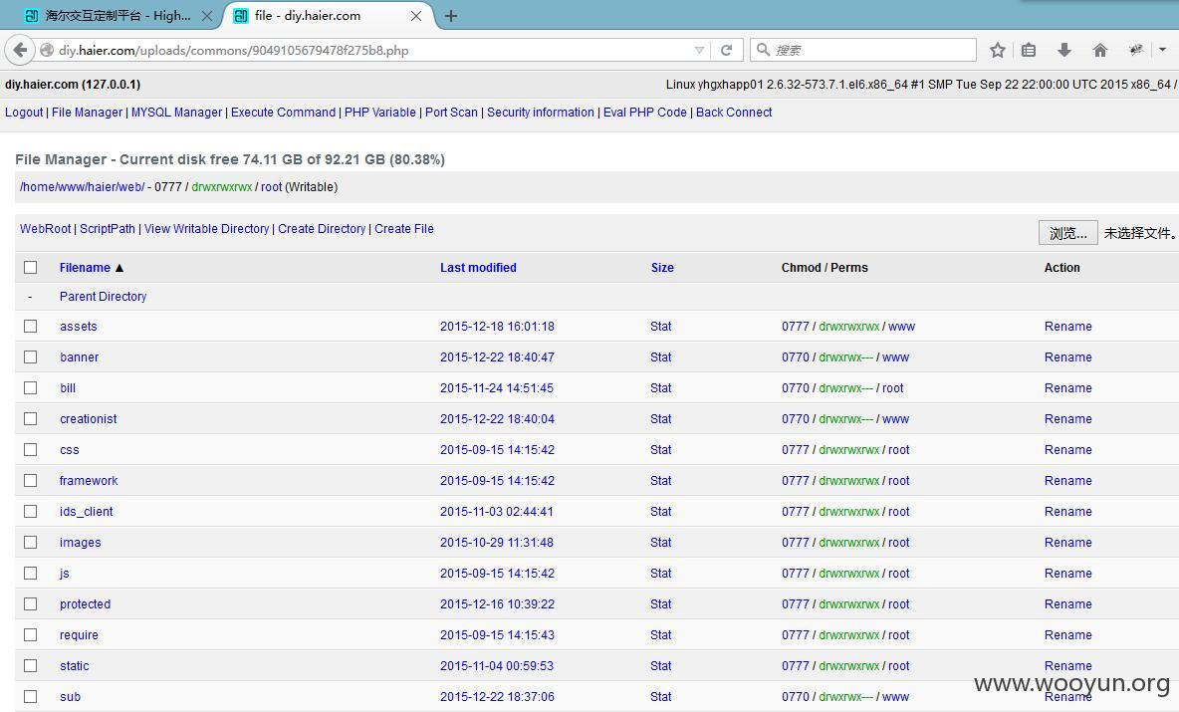The height and width of the screenshot is (712, 1179).
Task: Open the framework directory
Action: click(89, 480)
